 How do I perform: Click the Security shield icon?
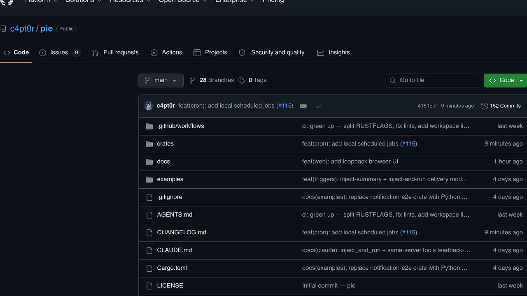pos(242,53)
